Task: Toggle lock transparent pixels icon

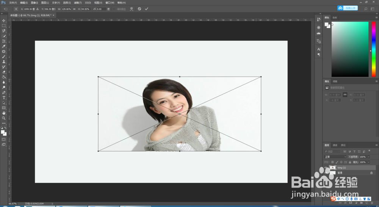Action: [332, 162]
